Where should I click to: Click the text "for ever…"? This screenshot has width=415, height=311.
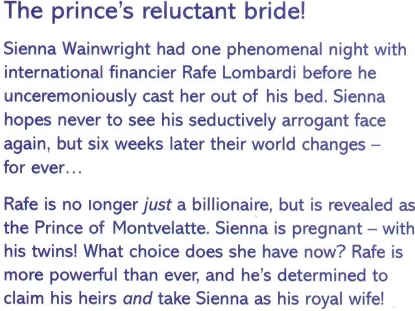click(43, 168)
